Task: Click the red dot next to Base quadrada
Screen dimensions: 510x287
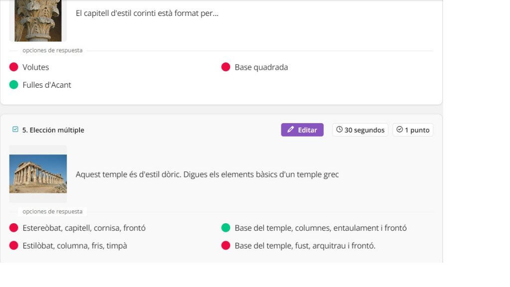Action: (226, 67)
